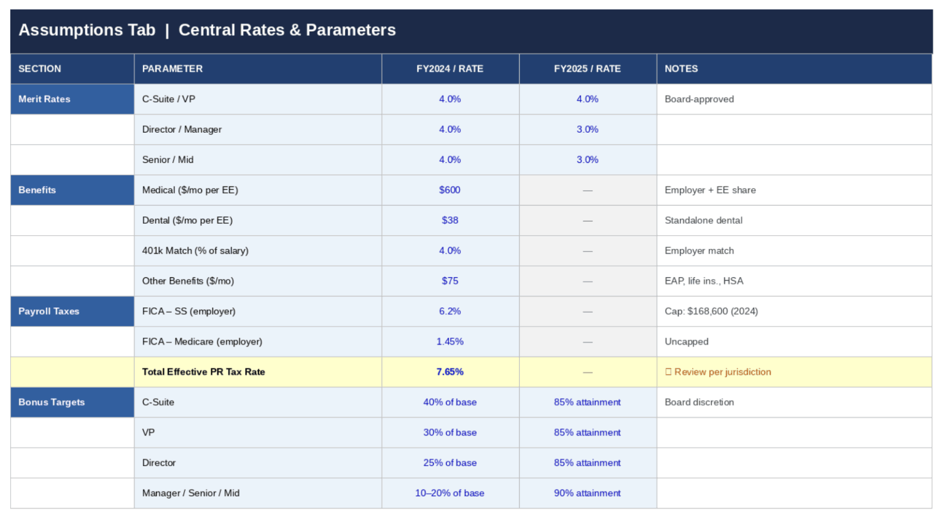Select the Cap: $168,600 (2024) note

[x=711, y=311]
